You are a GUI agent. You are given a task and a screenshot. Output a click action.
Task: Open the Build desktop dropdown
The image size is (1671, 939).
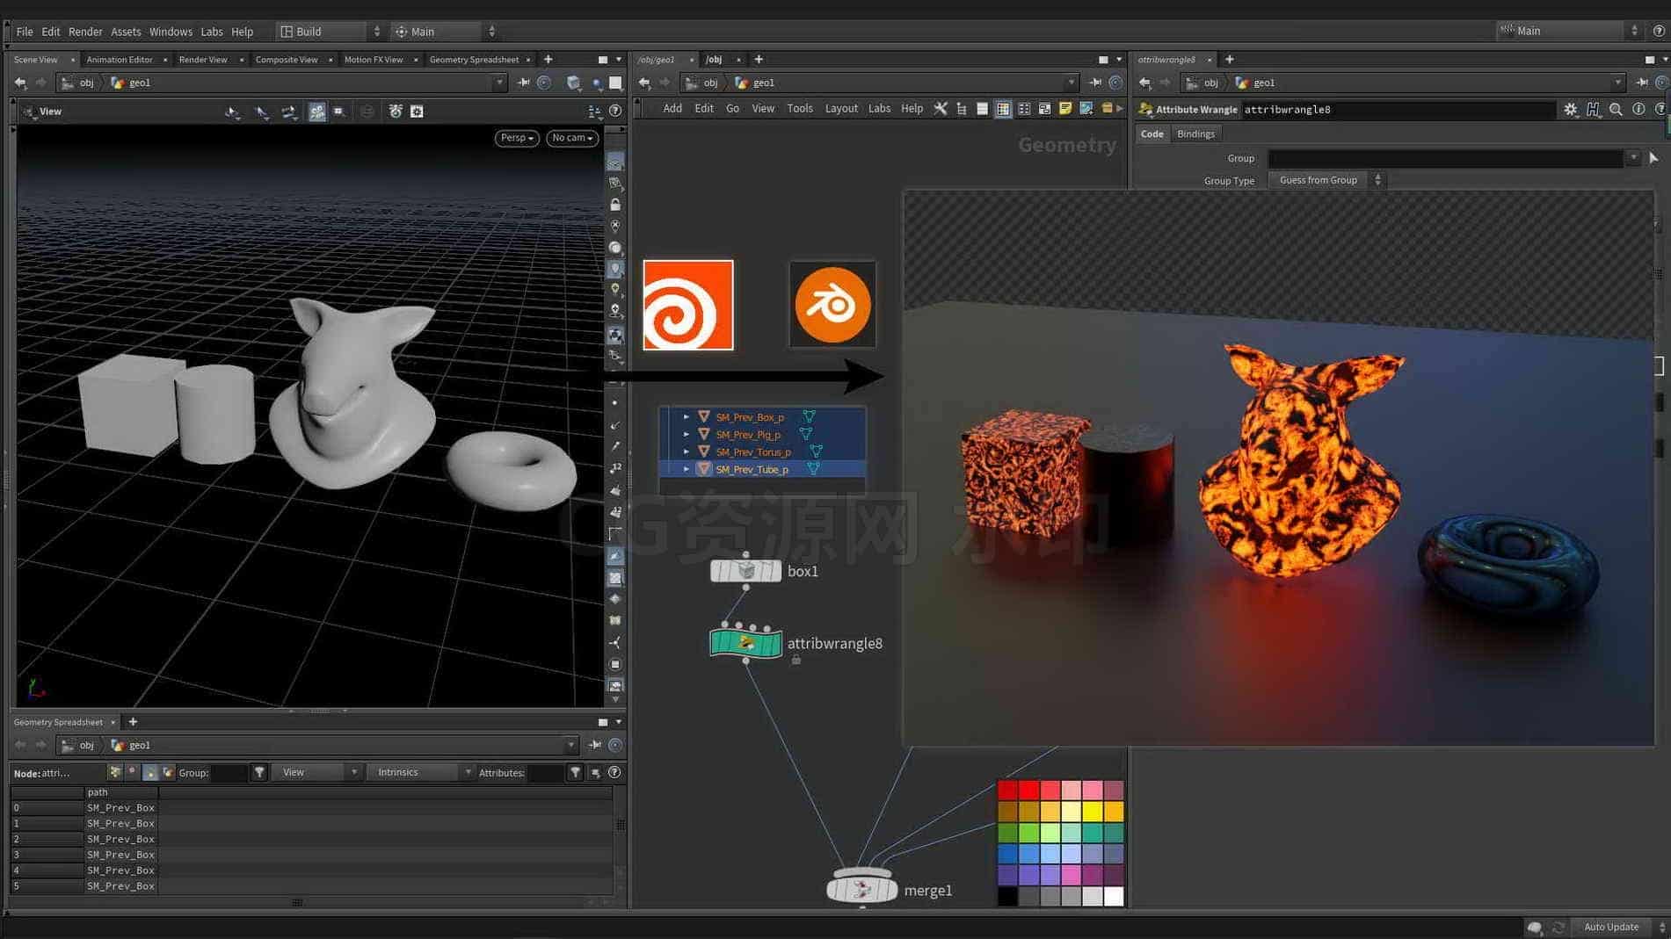(x=330, y=32)
